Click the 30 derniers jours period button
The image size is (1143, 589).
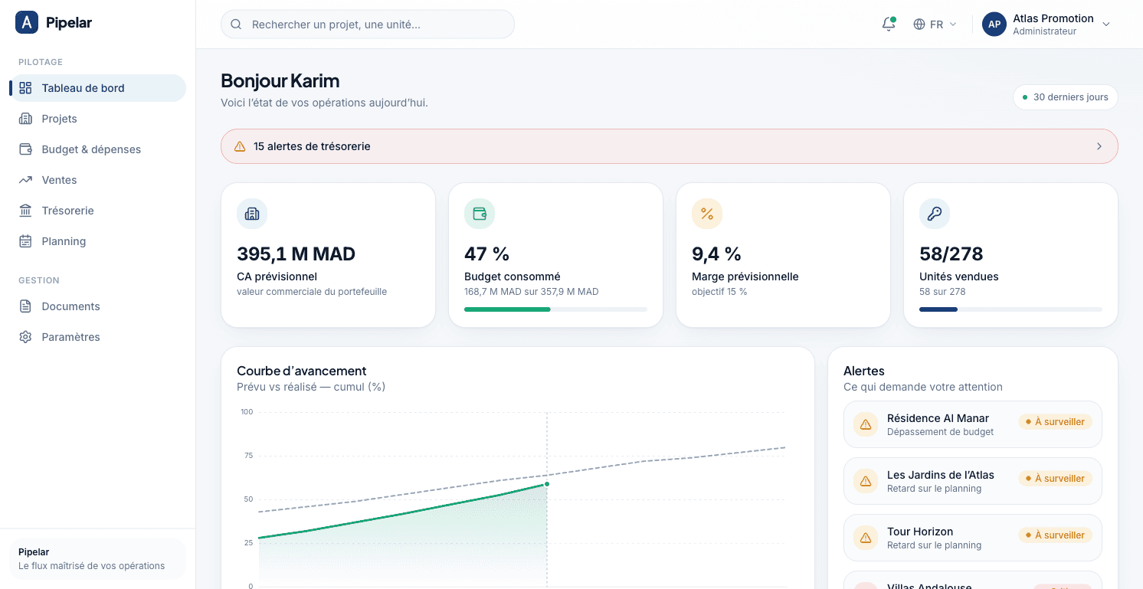pyautogui.click(x=1065, y=97)
